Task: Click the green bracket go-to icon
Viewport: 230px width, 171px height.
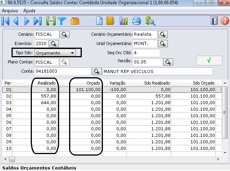Action: click(x=51, y=21)
